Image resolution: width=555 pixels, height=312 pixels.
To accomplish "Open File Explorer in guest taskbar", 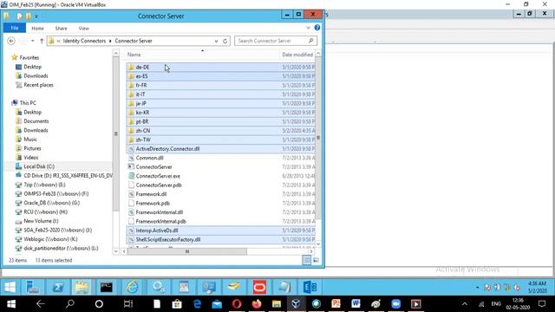I will (82, 287).
